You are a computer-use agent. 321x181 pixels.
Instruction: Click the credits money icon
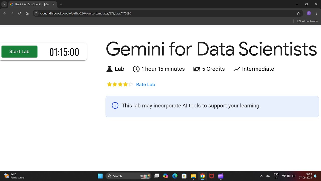197,69
